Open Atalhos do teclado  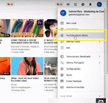coord(81,87)
